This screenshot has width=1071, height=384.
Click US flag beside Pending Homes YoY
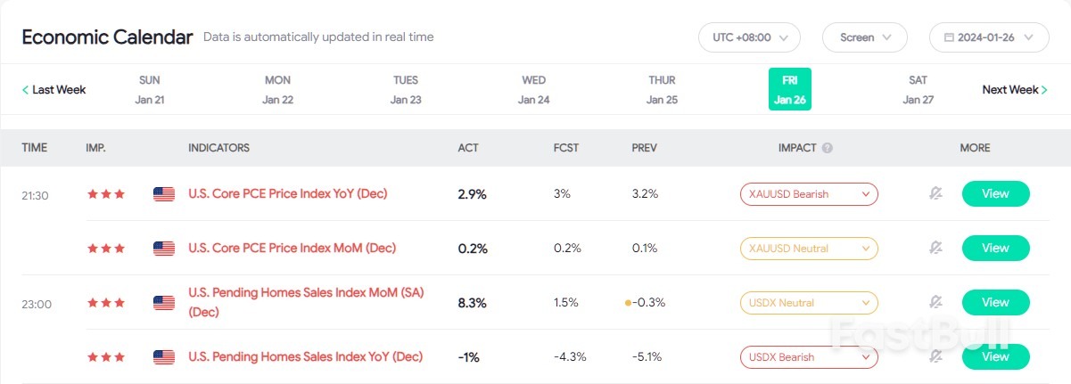[164, 357]
